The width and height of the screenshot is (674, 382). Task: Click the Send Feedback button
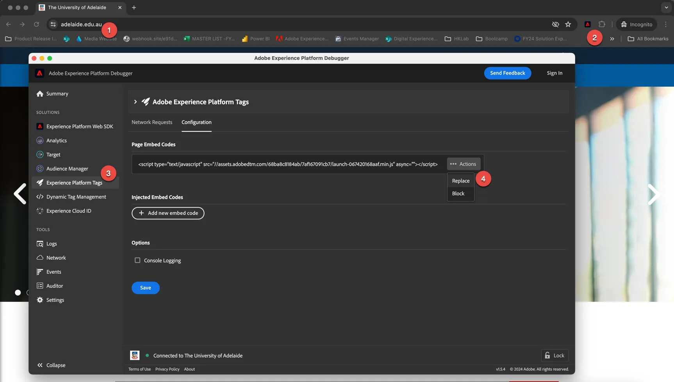pyautogui.click(x=508, y=73)
